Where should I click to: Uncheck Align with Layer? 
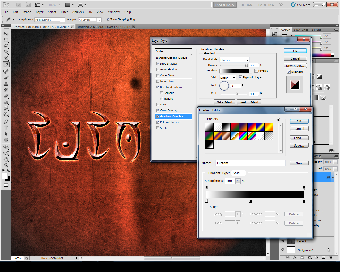[240, 77]
